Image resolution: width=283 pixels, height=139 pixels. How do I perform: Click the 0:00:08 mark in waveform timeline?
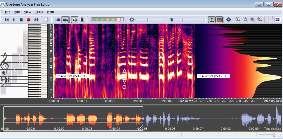[x=226, y=129]
